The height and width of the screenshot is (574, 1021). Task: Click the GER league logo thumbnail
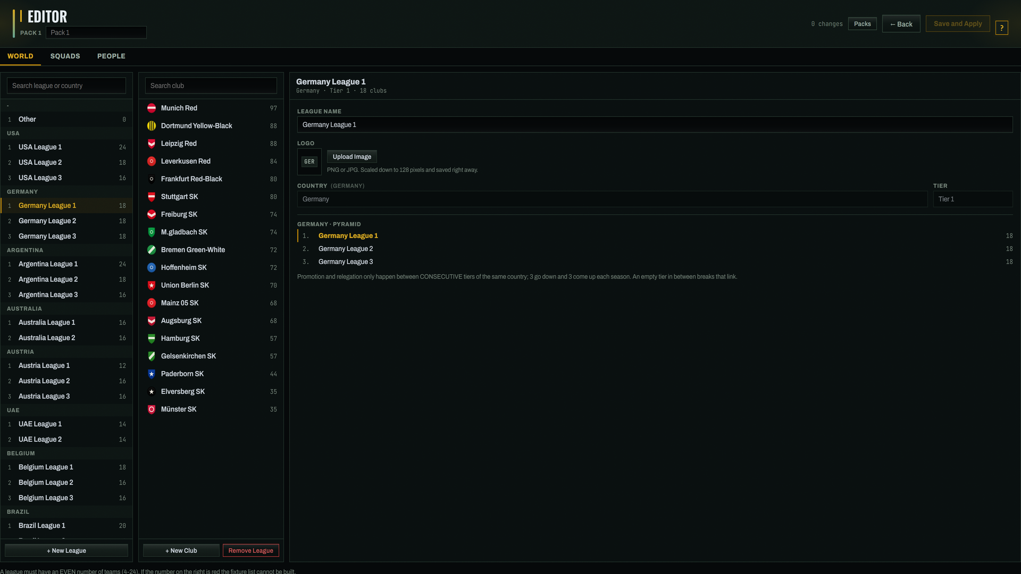click(309, 162)
